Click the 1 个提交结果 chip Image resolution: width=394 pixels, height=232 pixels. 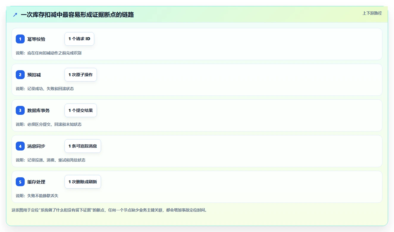[x=81, y=110]
